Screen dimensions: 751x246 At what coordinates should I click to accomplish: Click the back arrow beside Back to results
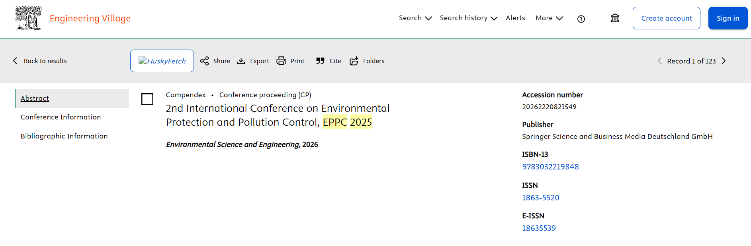tap(15, 61)
